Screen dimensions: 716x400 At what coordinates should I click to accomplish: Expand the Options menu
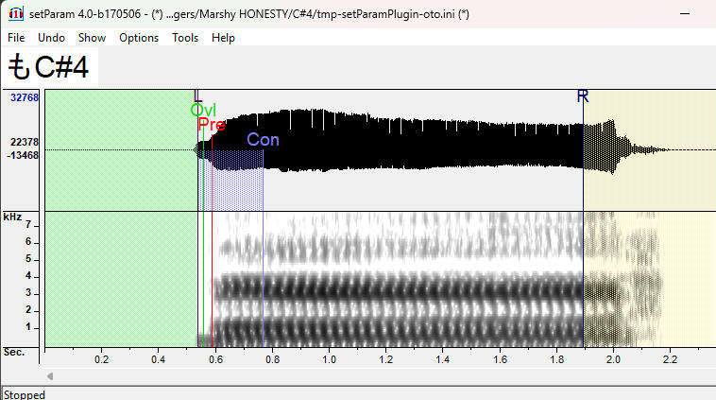click(139, 38)
